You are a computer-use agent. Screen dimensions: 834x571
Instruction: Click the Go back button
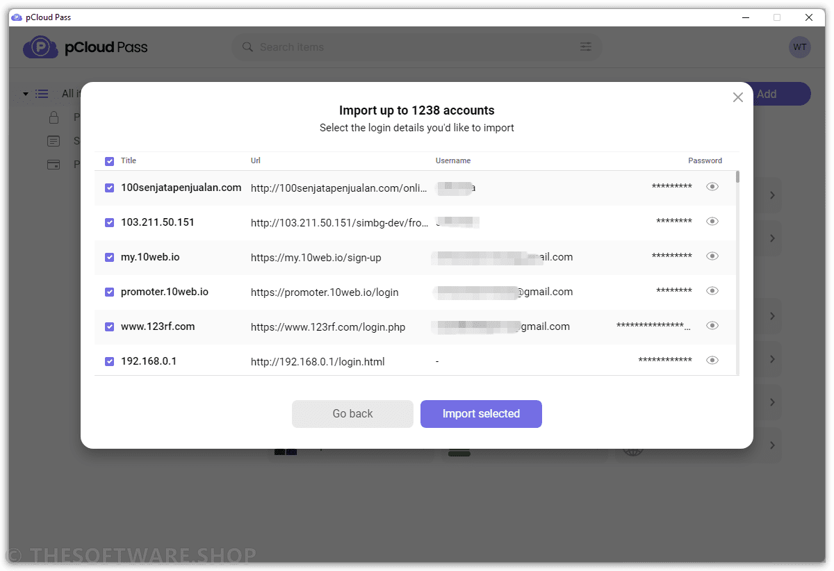352,414
